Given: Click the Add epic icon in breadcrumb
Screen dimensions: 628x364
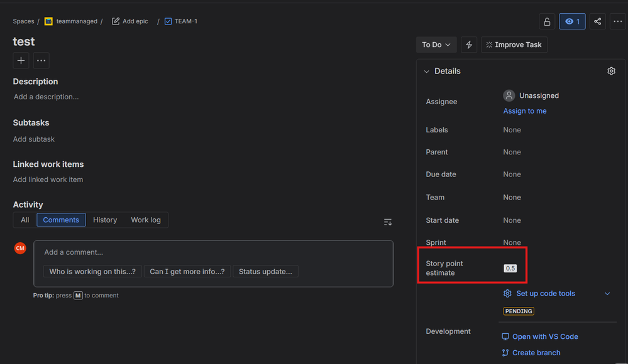Looking at the screenshot, I should [115, 21].
